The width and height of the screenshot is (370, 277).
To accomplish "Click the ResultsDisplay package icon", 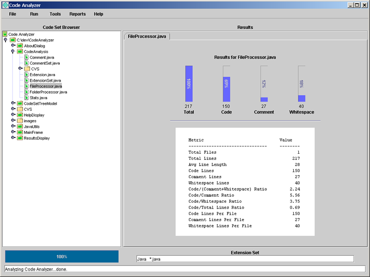I will click(x=20, y=138).
